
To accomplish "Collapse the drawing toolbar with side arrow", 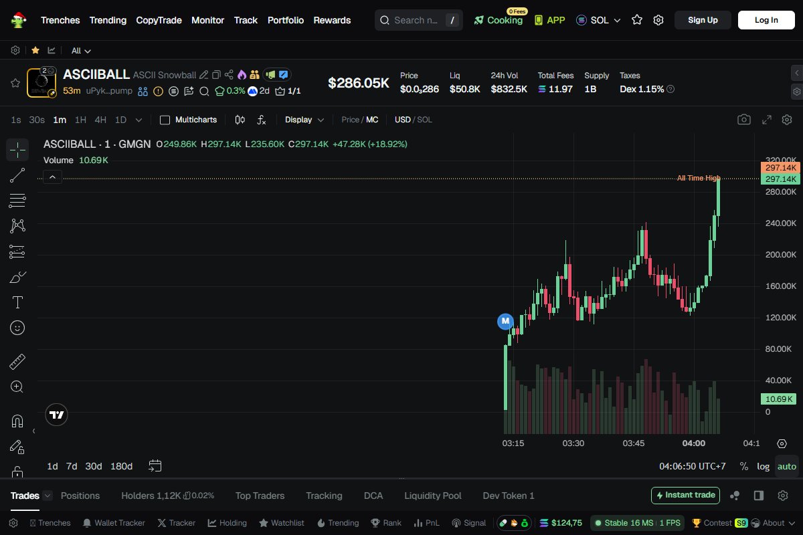I will coord(34,431).
